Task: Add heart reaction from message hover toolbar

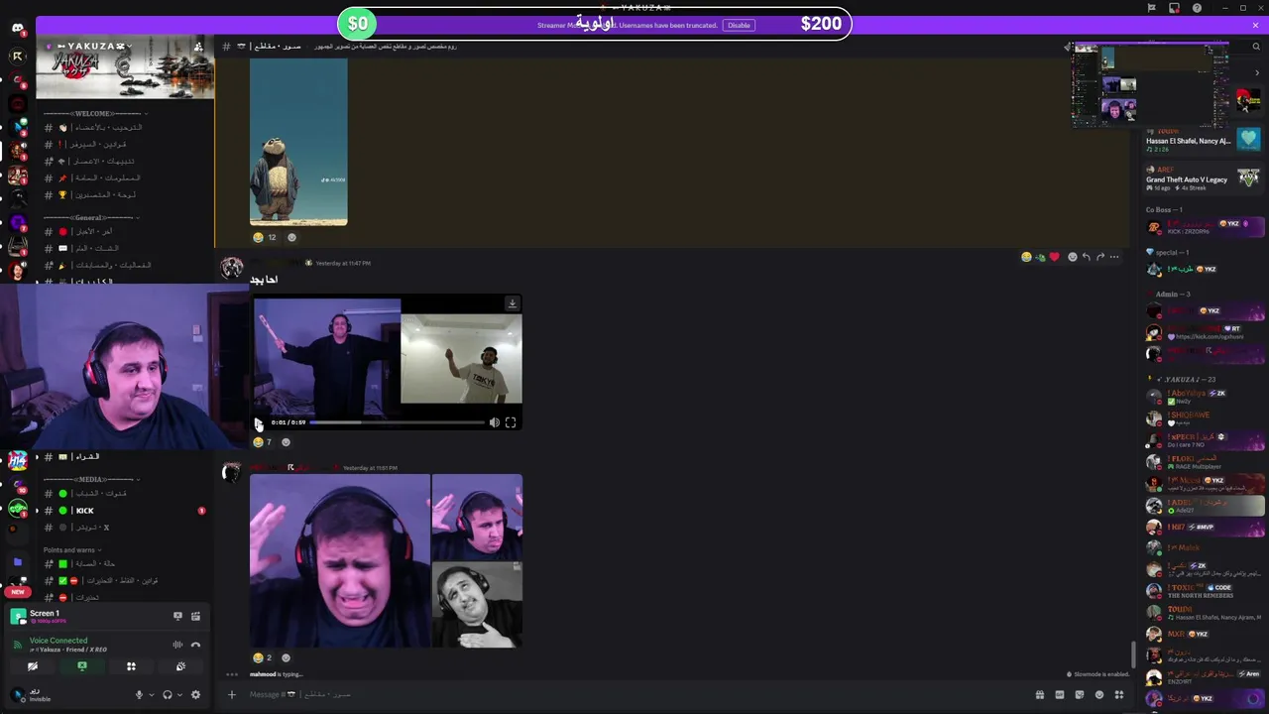Action: 1054,257
